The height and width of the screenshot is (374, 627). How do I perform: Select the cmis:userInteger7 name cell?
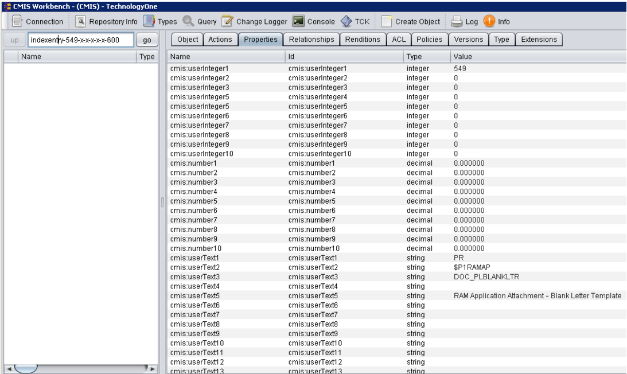tap(199, 125)
